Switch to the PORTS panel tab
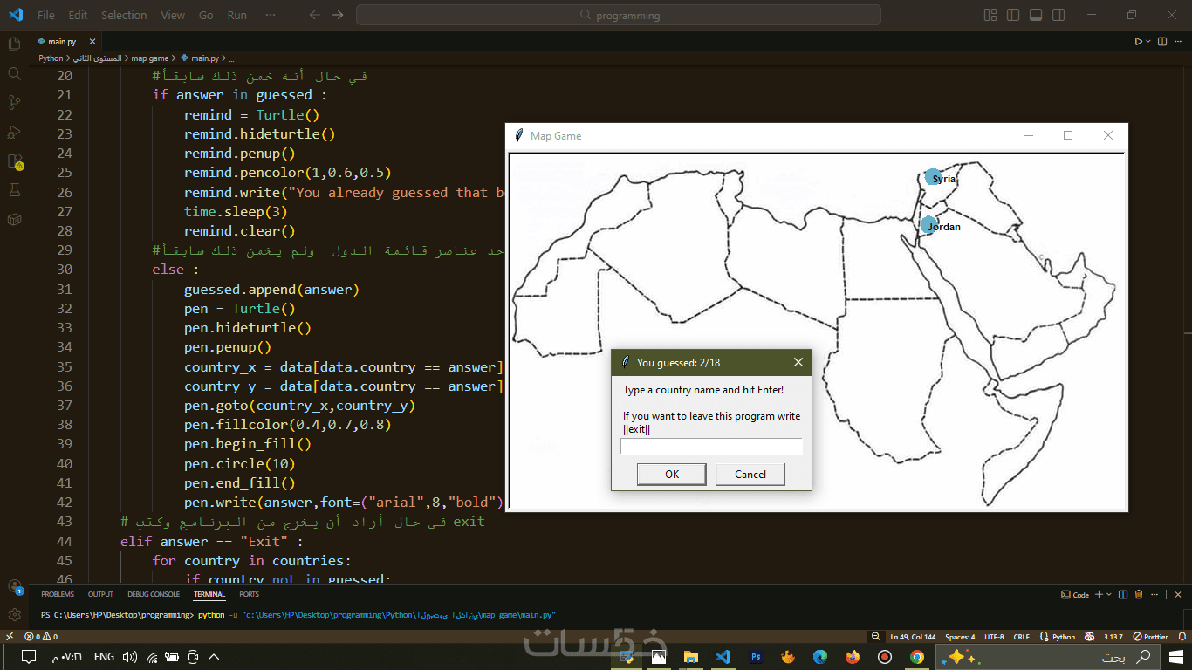 click(x=249, y=594)
